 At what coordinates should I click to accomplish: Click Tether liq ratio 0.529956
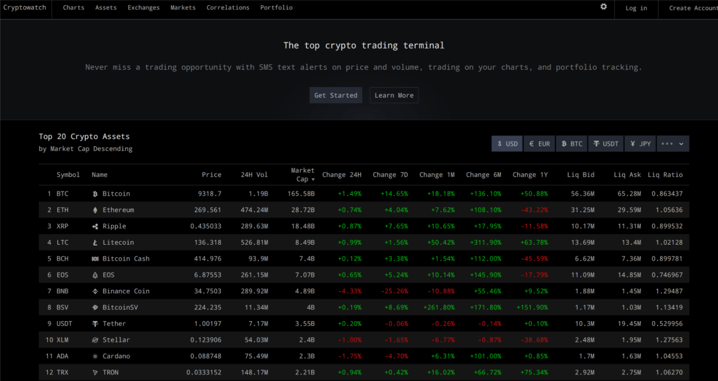(667, 324)
